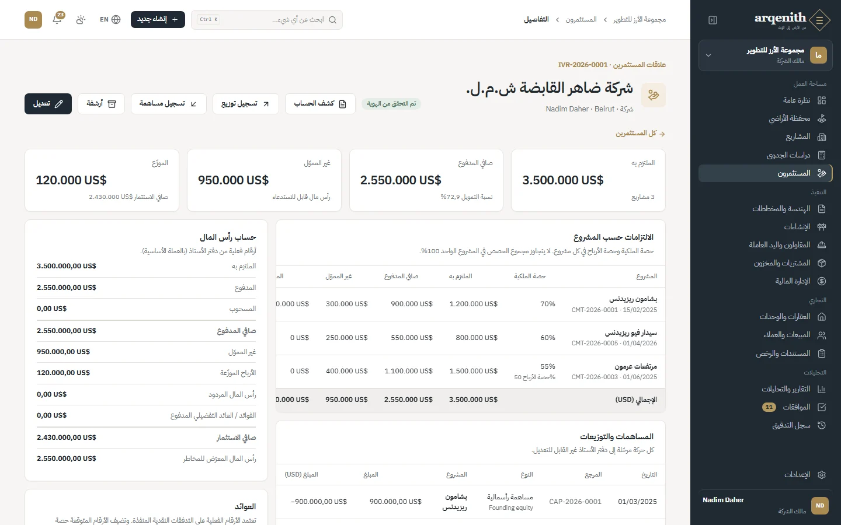Open the ND user avatar in header
This screenshot has height=525, width=841.
(33, 19)
